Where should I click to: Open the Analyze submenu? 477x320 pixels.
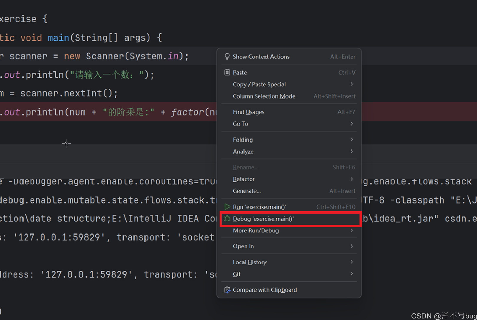[289, 151]
